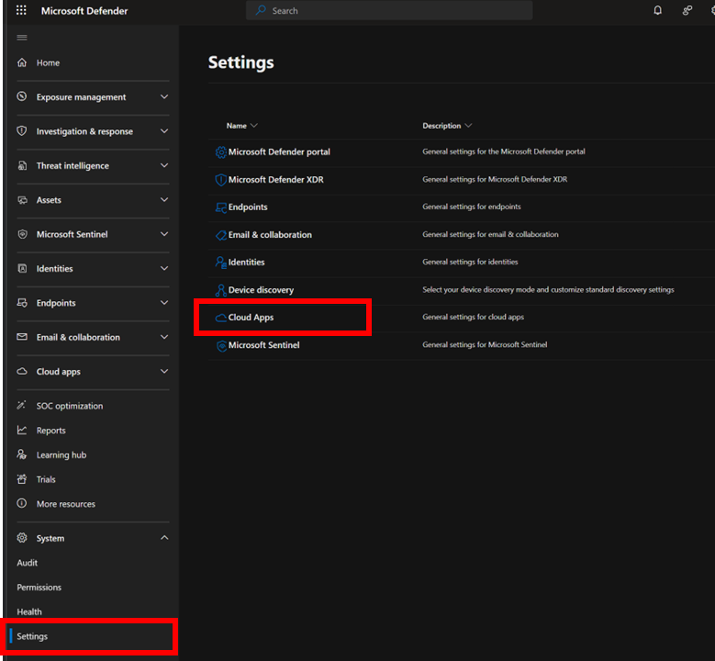Open Cloud Apps settings
This screenshot has height=661, width=715.
(251, 318)
